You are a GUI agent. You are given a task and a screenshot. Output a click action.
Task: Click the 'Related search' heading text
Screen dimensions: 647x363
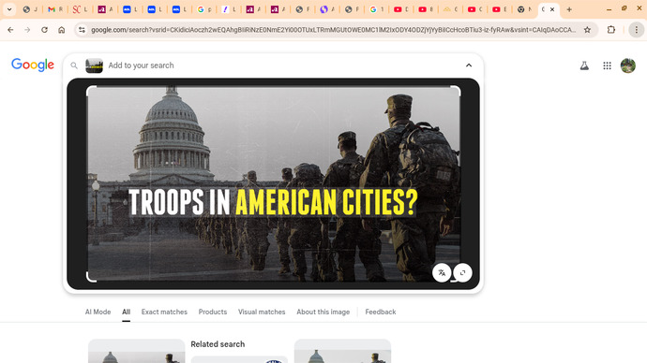(218, 344)
